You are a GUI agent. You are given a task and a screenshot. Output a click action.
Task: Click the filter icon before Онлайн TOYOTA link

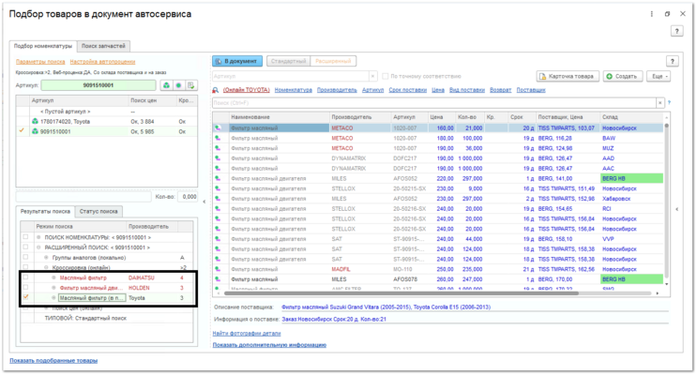[216, 90]
